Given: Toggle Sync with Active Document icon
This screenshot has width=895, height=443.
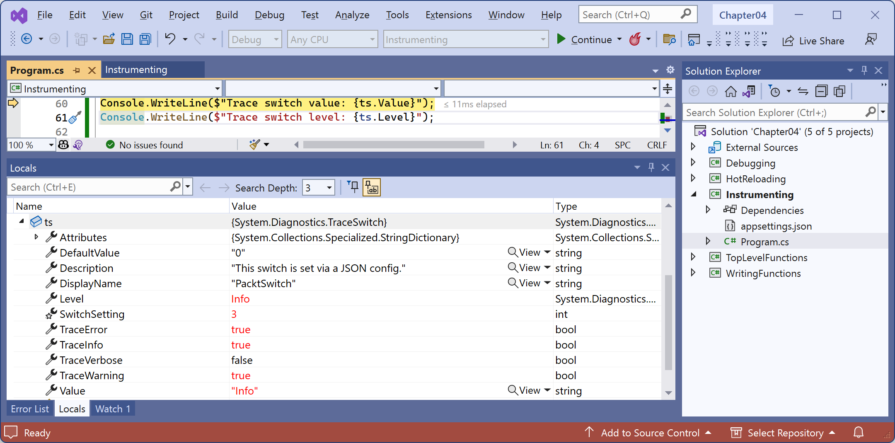Looking at the screenshot, I should pyautogui.click(x=803, y=91).
